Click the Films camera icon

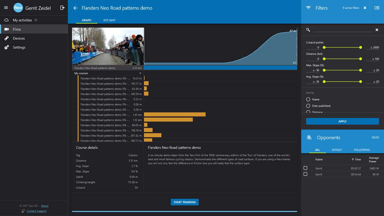click(x=7, y=29)
